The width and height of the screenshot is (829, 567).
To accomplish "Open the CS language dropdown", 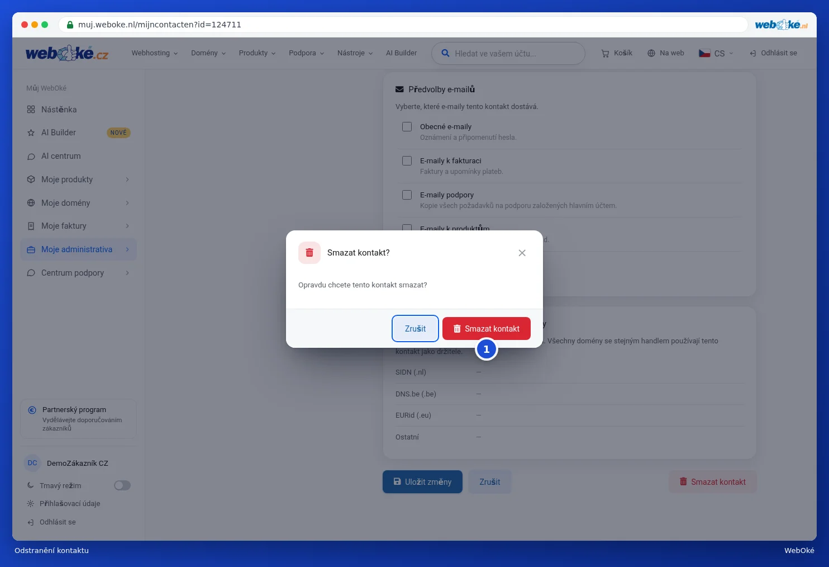I will pos(716,53).
